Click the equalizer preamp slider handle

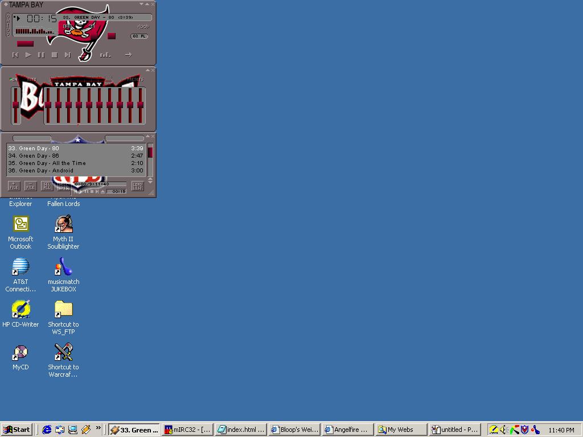15,104
